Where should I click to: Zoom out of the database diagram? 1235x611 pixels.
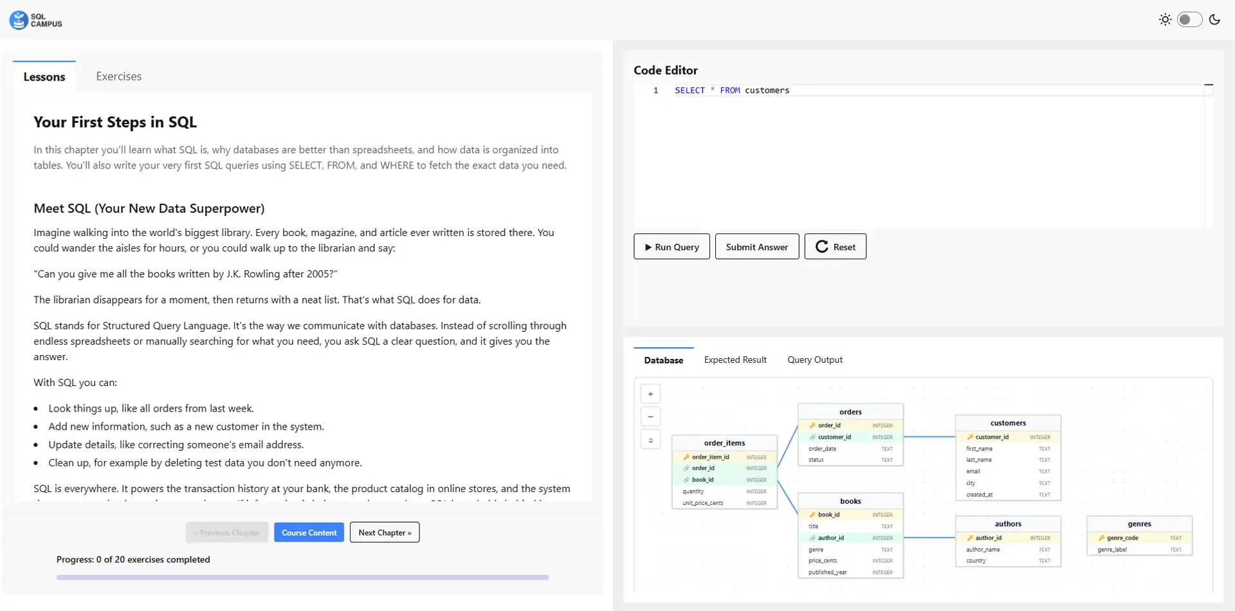tap(650, 417)
